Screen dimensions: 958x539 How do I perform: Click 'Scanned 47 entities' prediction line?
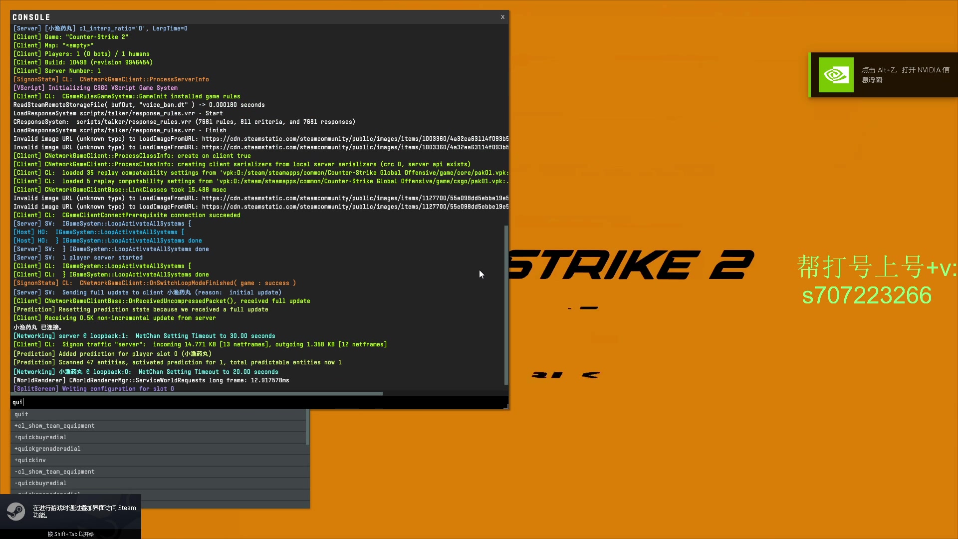tap(178, 362)
